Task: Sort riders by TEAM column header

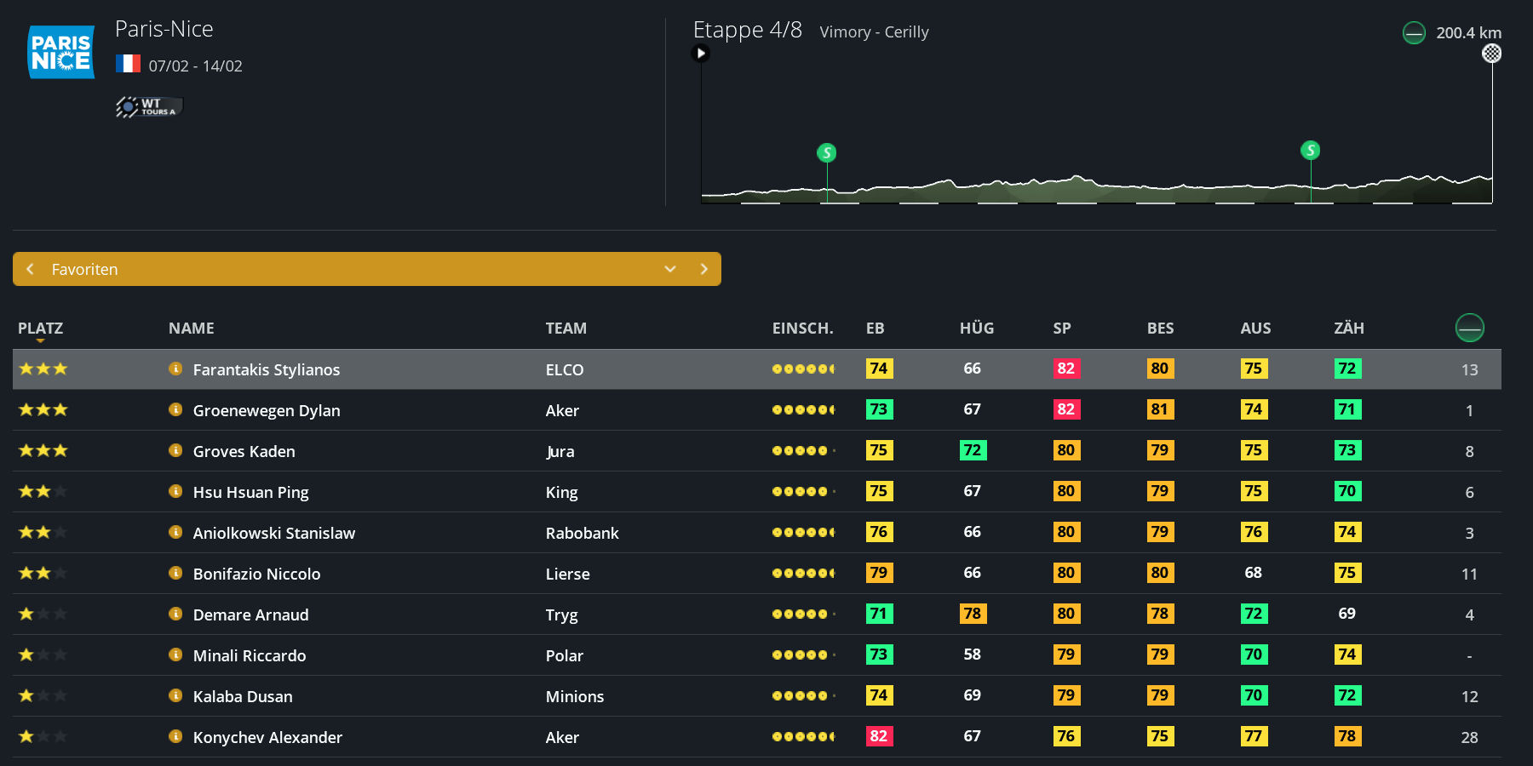Action: pyautogui.click(x=566, y=329)
